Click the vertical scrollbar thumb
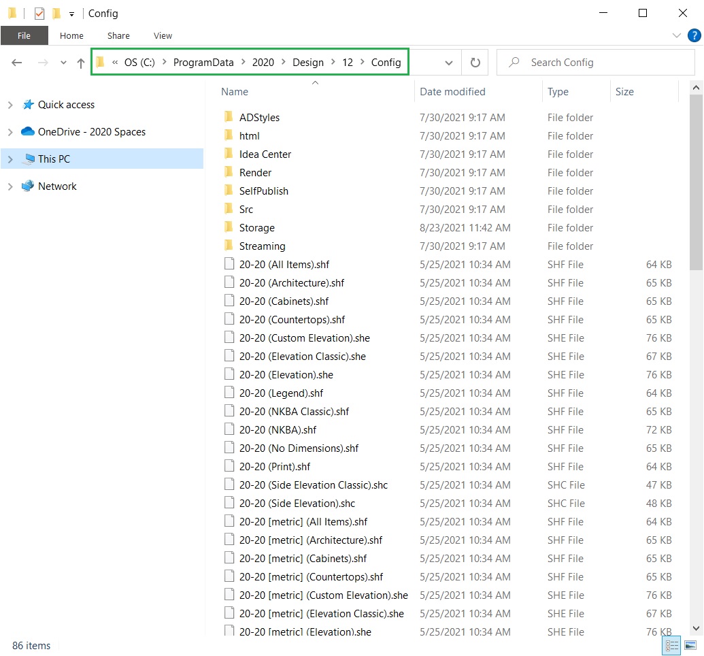Image resolution: width=704 pixels, height=656 pixels. click(696, 182)
